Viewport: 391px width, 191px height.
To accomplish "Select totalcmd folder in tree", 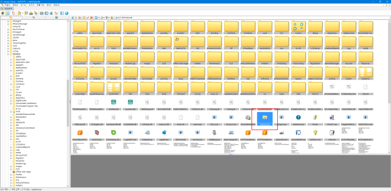I will click(x=16, y=48).
